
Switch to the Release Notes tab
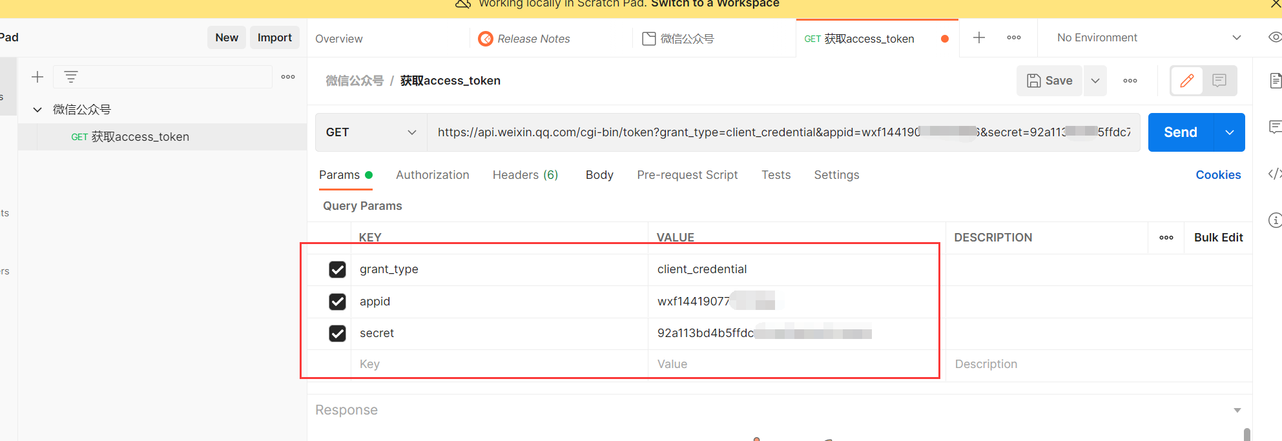533,39
